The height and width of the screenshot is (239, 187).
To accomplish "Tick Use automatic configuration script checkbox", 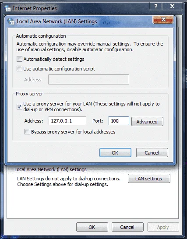I will tap(19, 69).
